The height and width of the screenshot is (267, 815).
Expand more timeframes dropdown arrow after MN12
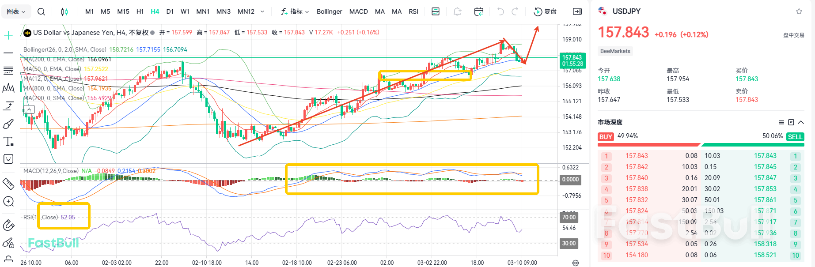tap(262, 12)
